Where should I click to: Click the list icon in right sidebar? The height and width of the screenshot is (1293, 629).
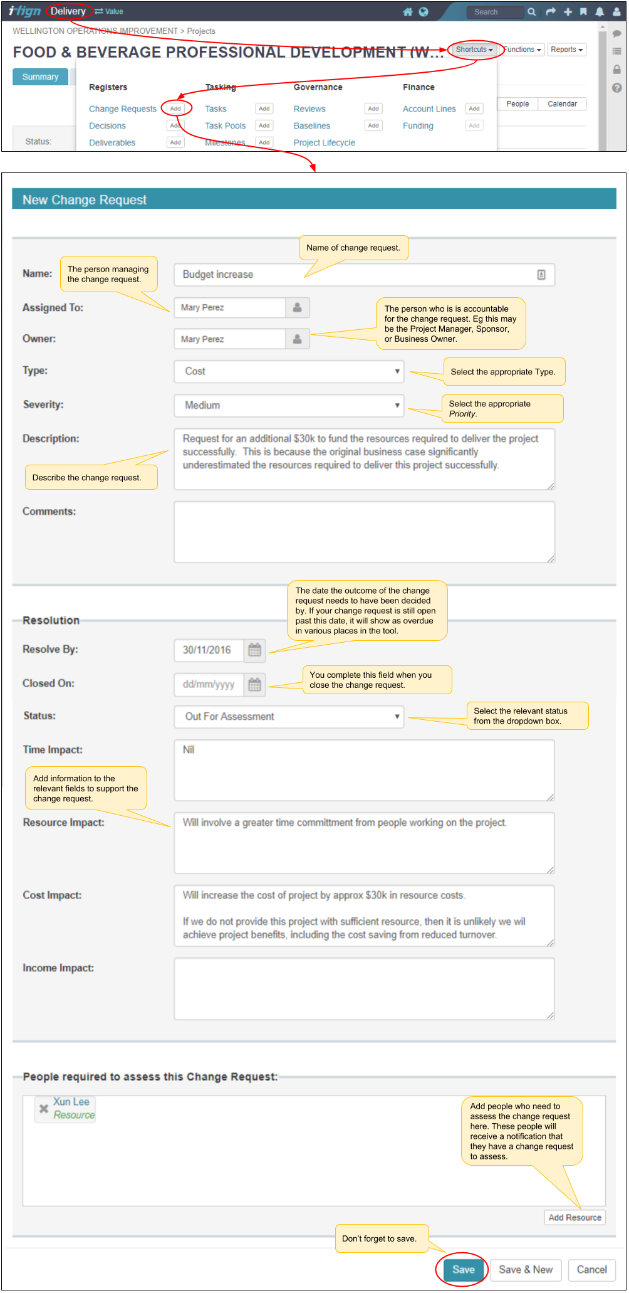[616, 51]
